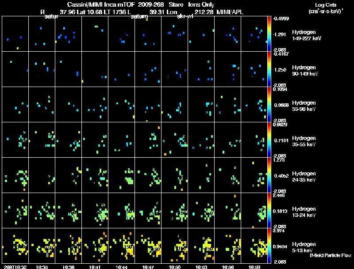Click the Hydrogen 35-55 keV color bar
This screenshot has width=354, height=269.
269,140
